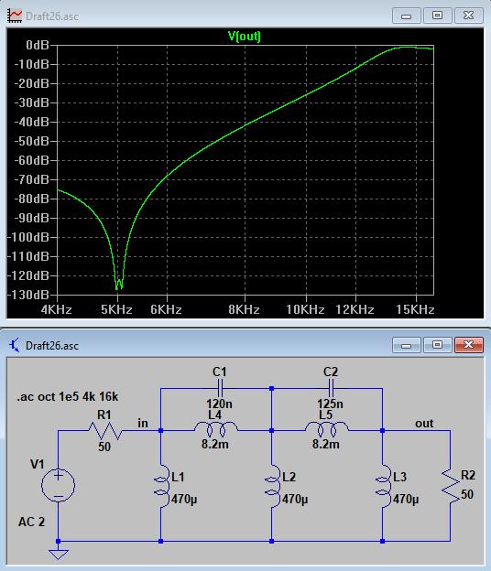Minimize the schematic Draft26.asc window
This screenshot has height=571, width=491.
pos(407,344)
